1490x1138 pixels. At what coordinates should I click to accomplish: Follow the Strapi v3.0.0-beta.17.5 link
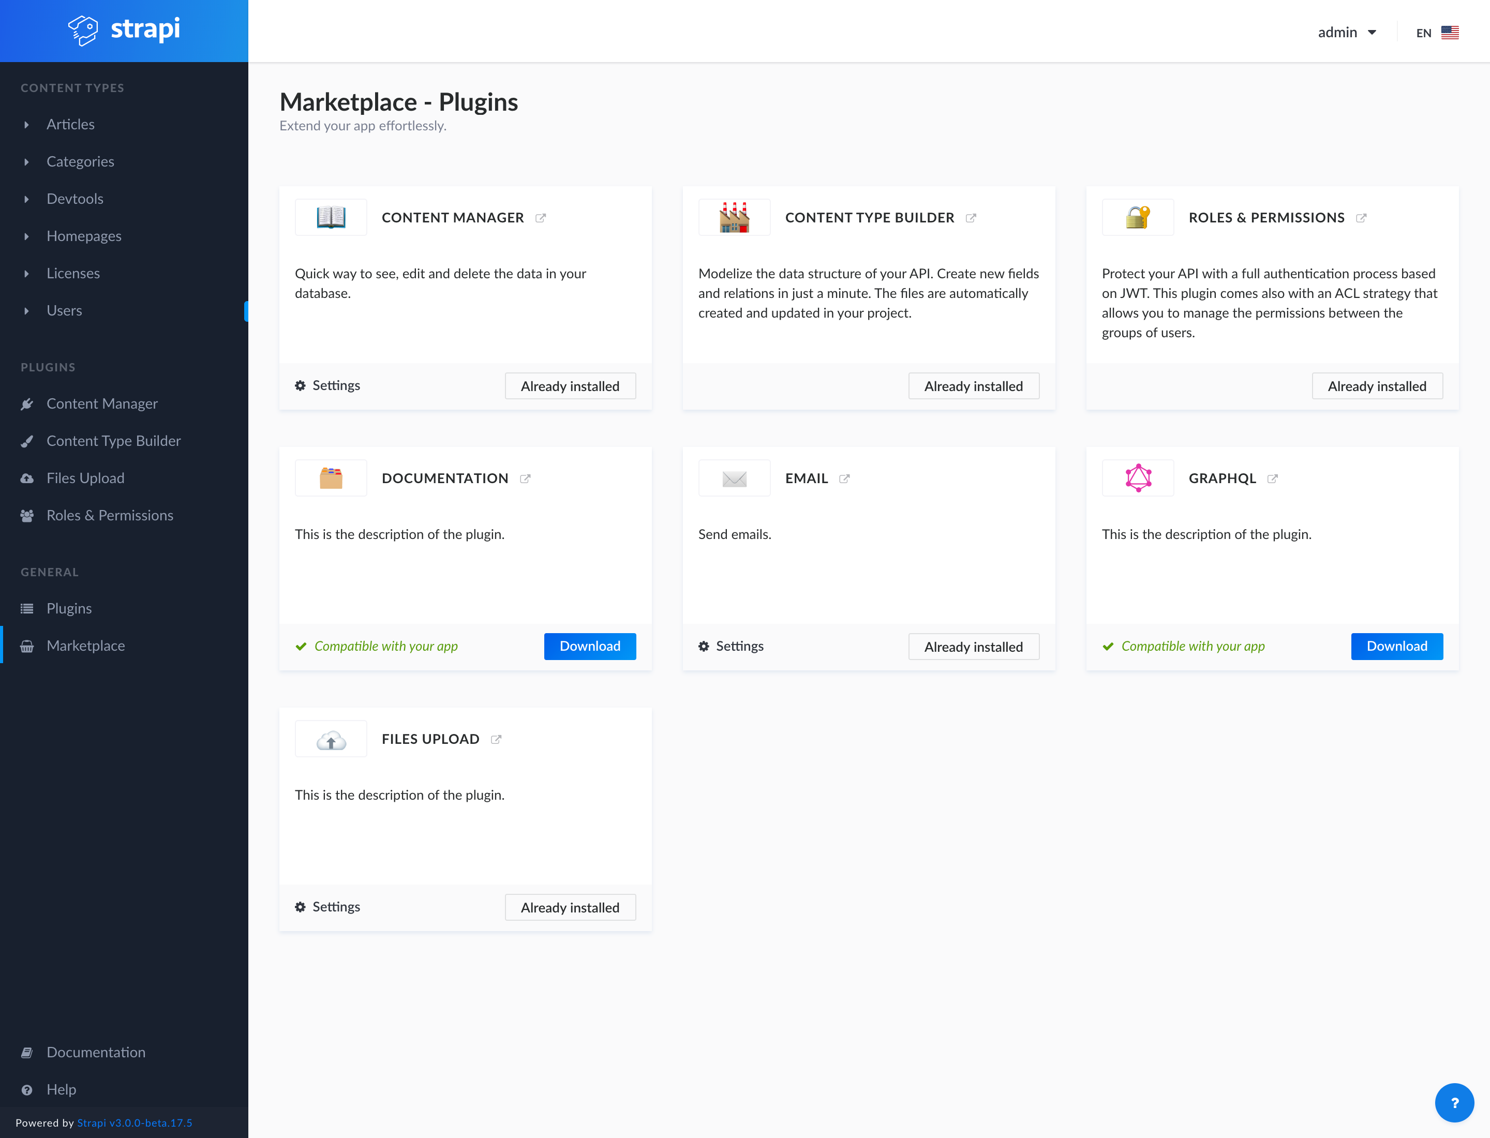pos(135,1123)
